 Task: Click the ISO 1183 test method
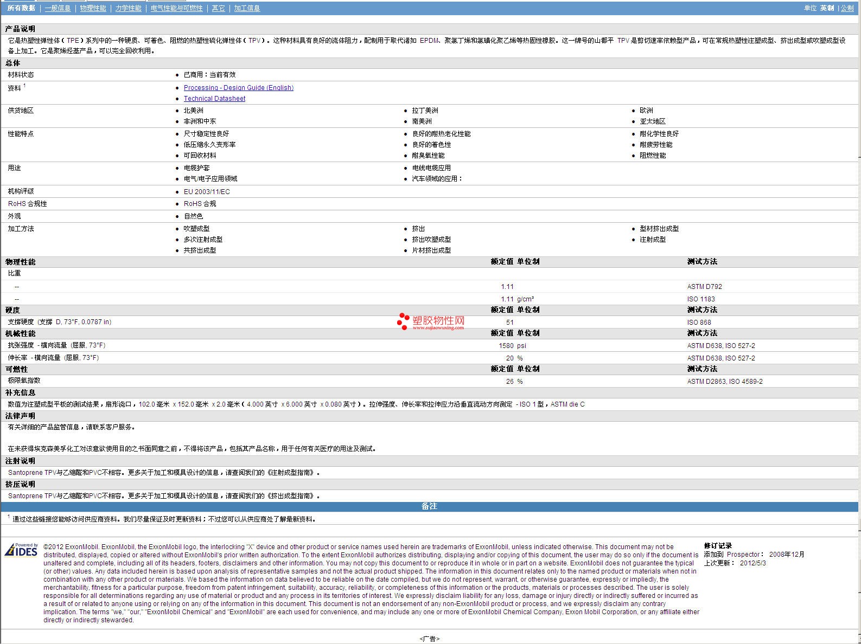pyautogui.click(x=701, y=299)
